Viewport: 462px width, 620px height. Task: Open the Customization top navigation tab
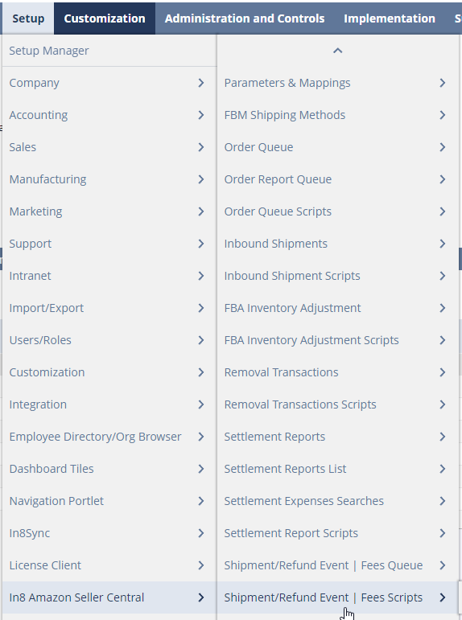[105, 18]
